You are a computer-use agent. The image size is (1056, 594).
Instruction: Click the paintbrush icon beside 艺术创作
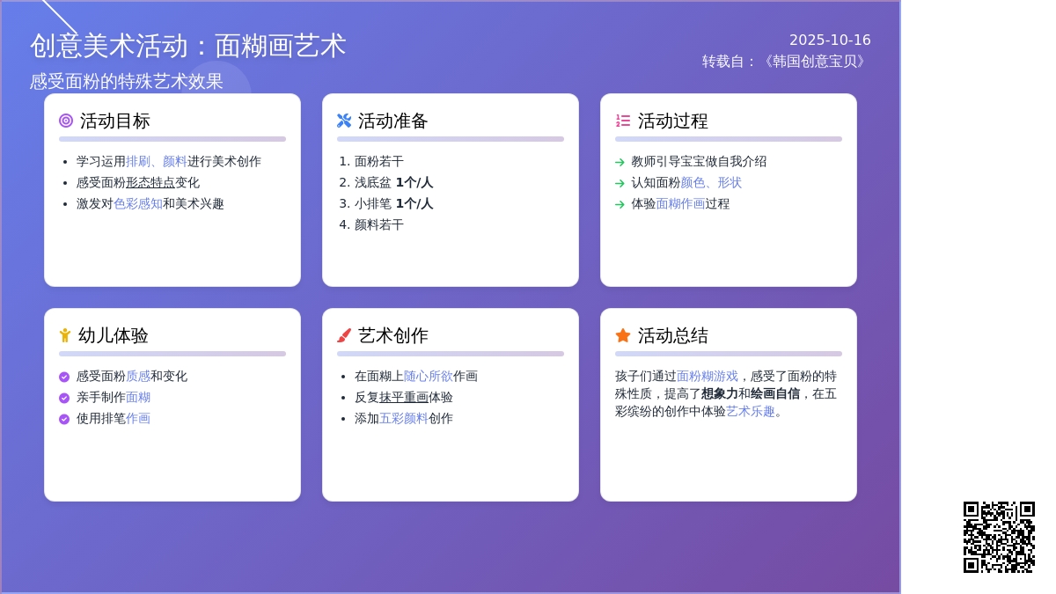pos(344,335)
